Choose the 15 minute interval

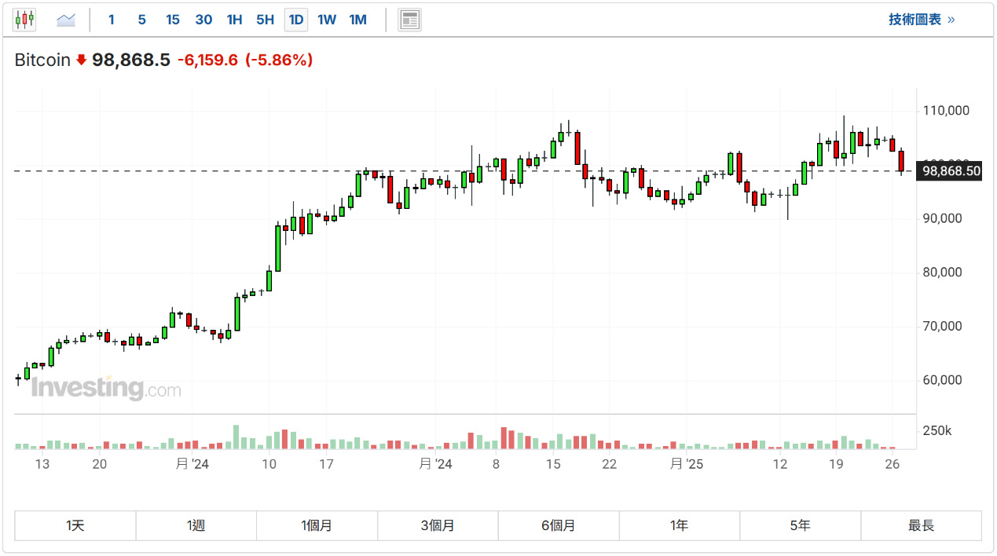(173, 20)
